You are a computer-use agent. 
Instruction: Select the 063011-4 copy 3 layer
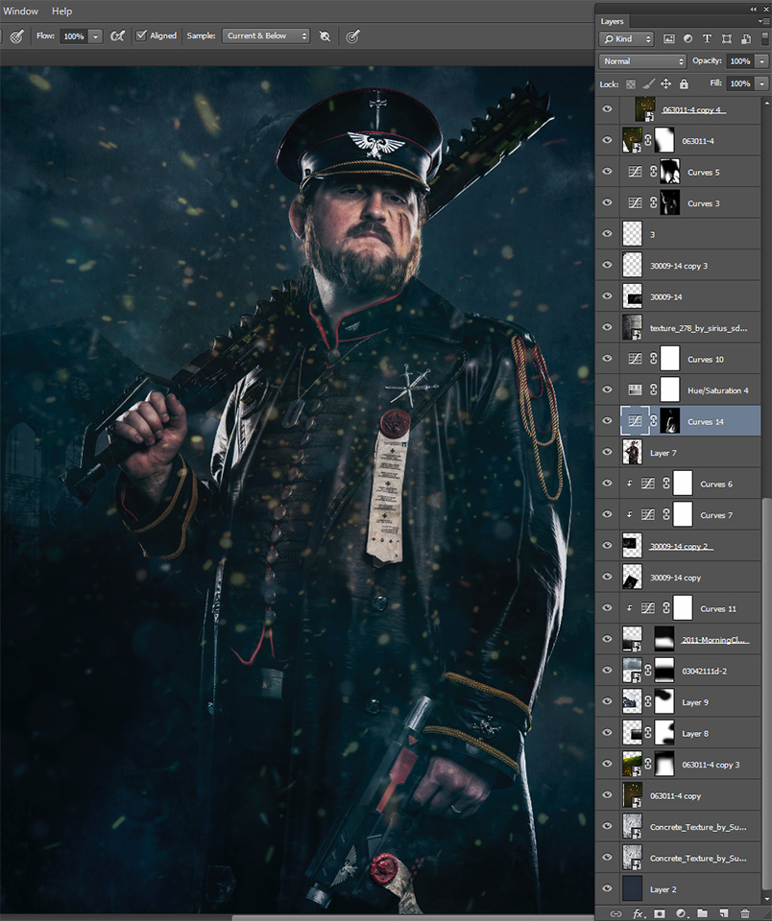click(689, 765)
